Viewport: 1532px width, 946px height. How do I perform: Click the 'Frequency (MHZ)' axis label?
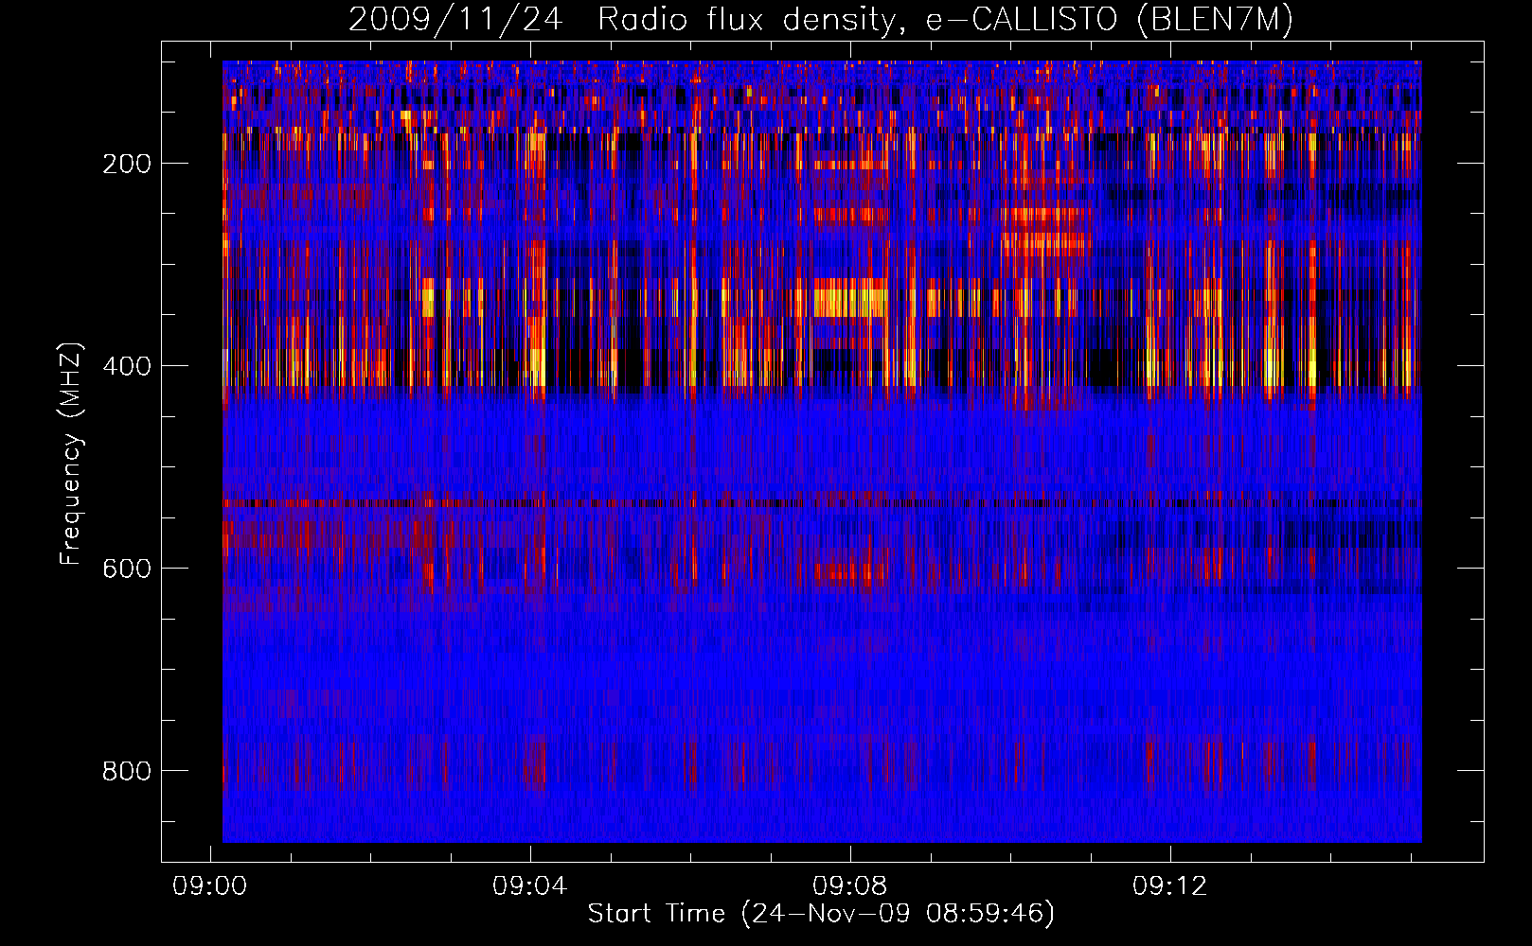click(71, 453)
